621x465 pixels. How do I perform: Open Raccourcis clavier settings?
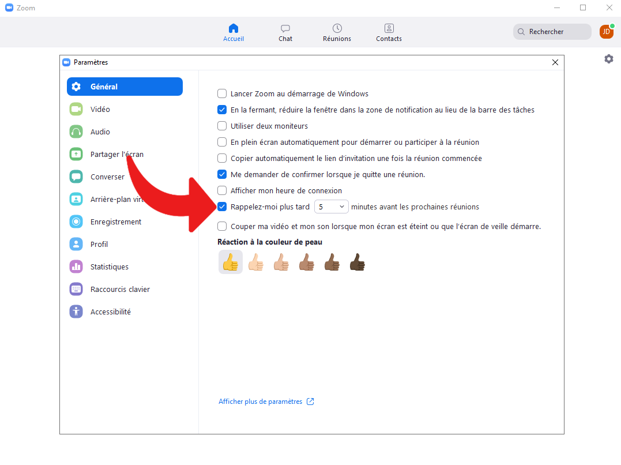[120, 290]
